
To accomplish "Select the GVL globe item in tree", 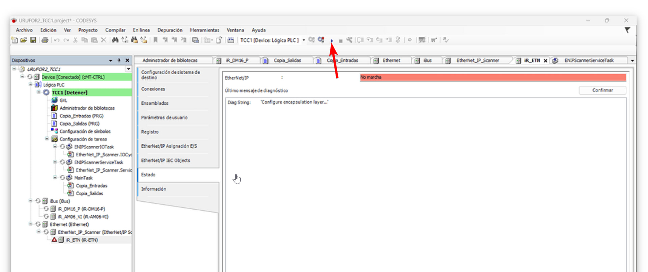I will click(63, 100).
